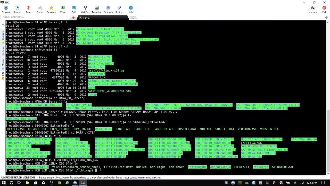Open Task View on the taskbar
This screenshot has width=330, height=186.
point(19,183)
